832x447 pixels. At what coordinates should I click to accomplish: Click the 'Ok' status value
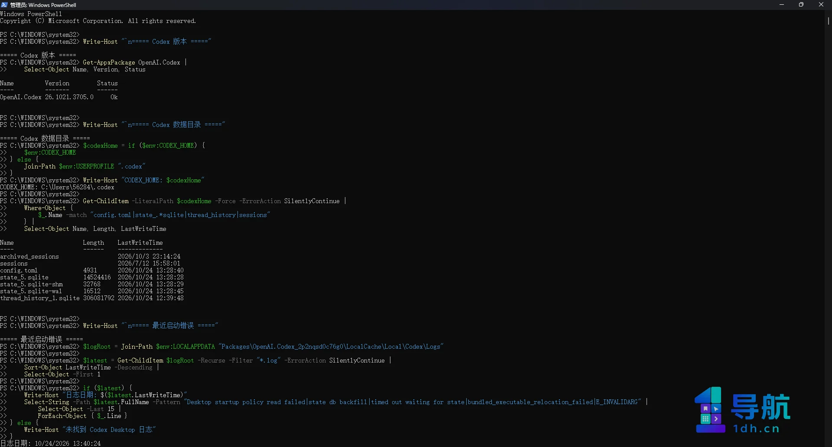[x=114, y=97]
